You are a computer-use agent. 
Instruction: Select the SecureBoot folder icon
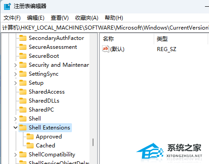pyautogui.click(x=23, y=56)
